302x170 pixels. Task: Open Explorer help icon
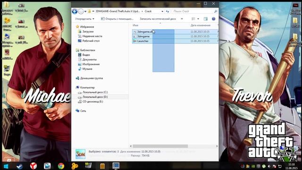click(213, 19)
